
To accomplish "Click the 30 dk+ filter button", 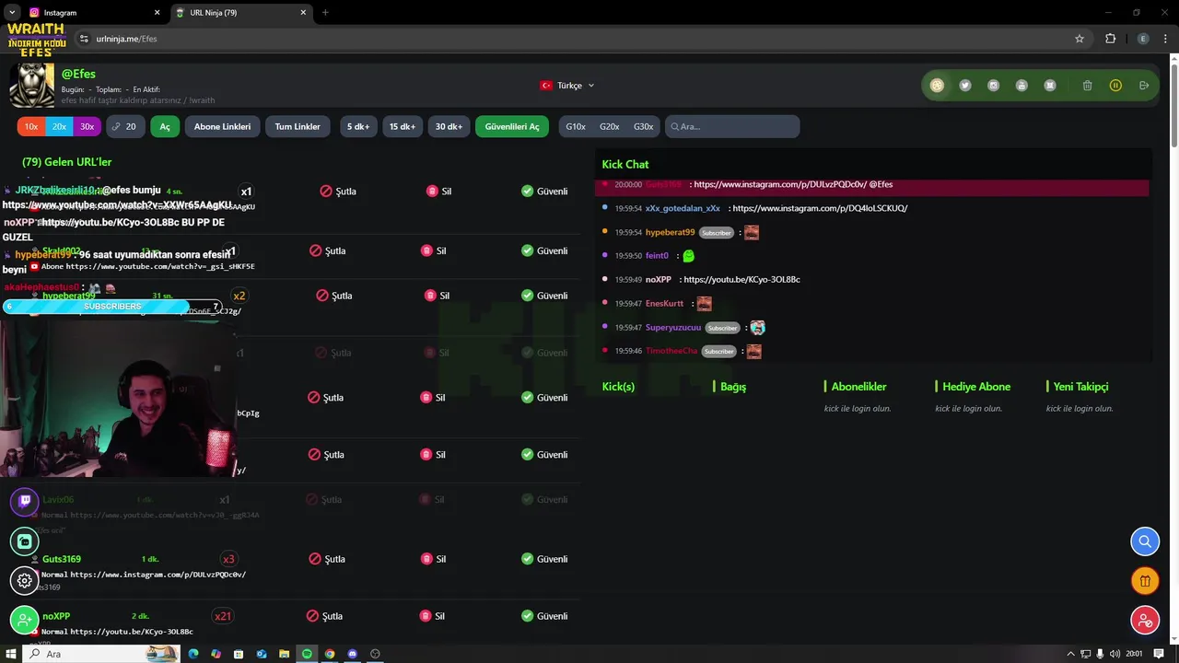I will pos(449,126).
